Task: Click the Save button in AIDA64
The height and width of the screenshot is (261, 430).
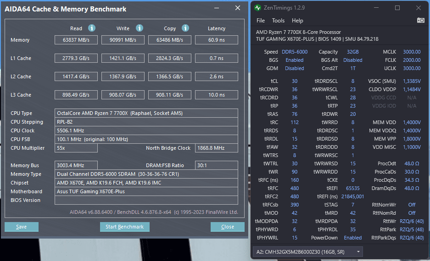Action: 22,227
